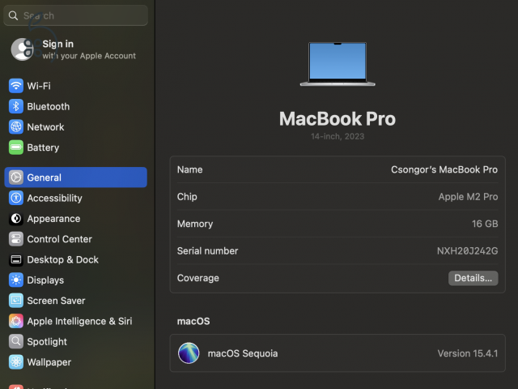
Task: Click the Wi-Fi icon in sidebar
Action: [x=16, y=86]
